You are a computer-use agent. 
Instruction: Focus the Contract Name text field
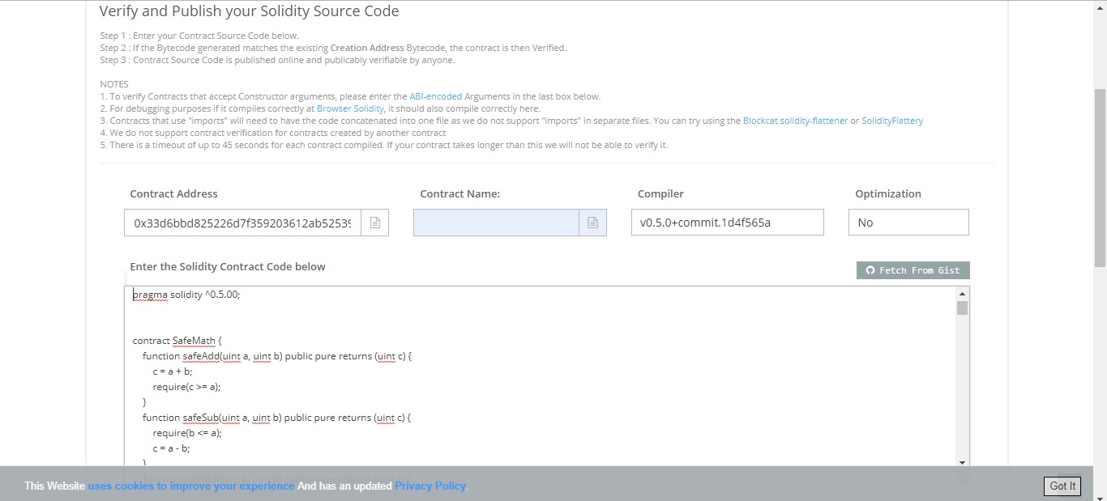click(x=496, y=223)
